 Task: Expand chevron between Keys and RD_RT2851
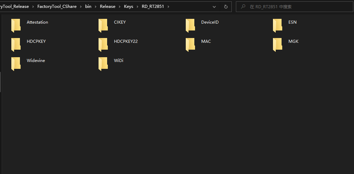pyautogui.click(x=137, y=7)
